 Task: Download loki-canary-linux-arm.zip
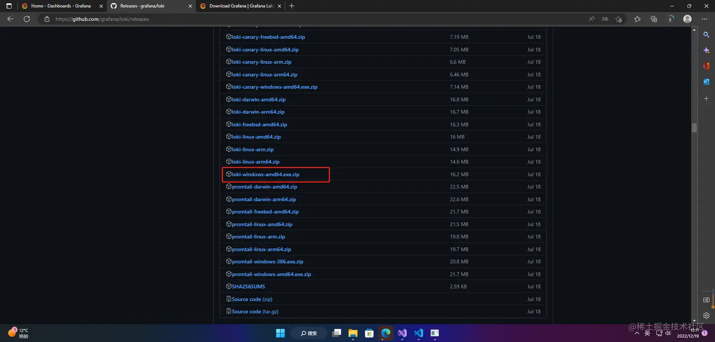pyautogui.click(x=262, y=62)
